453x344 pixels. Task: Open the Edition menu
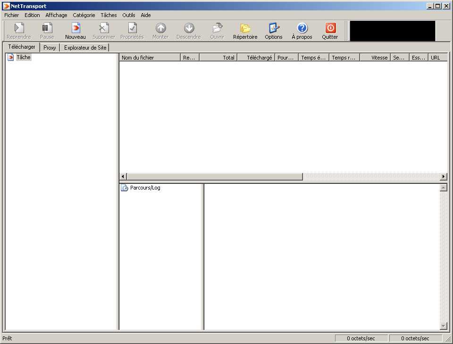point(32,15)
